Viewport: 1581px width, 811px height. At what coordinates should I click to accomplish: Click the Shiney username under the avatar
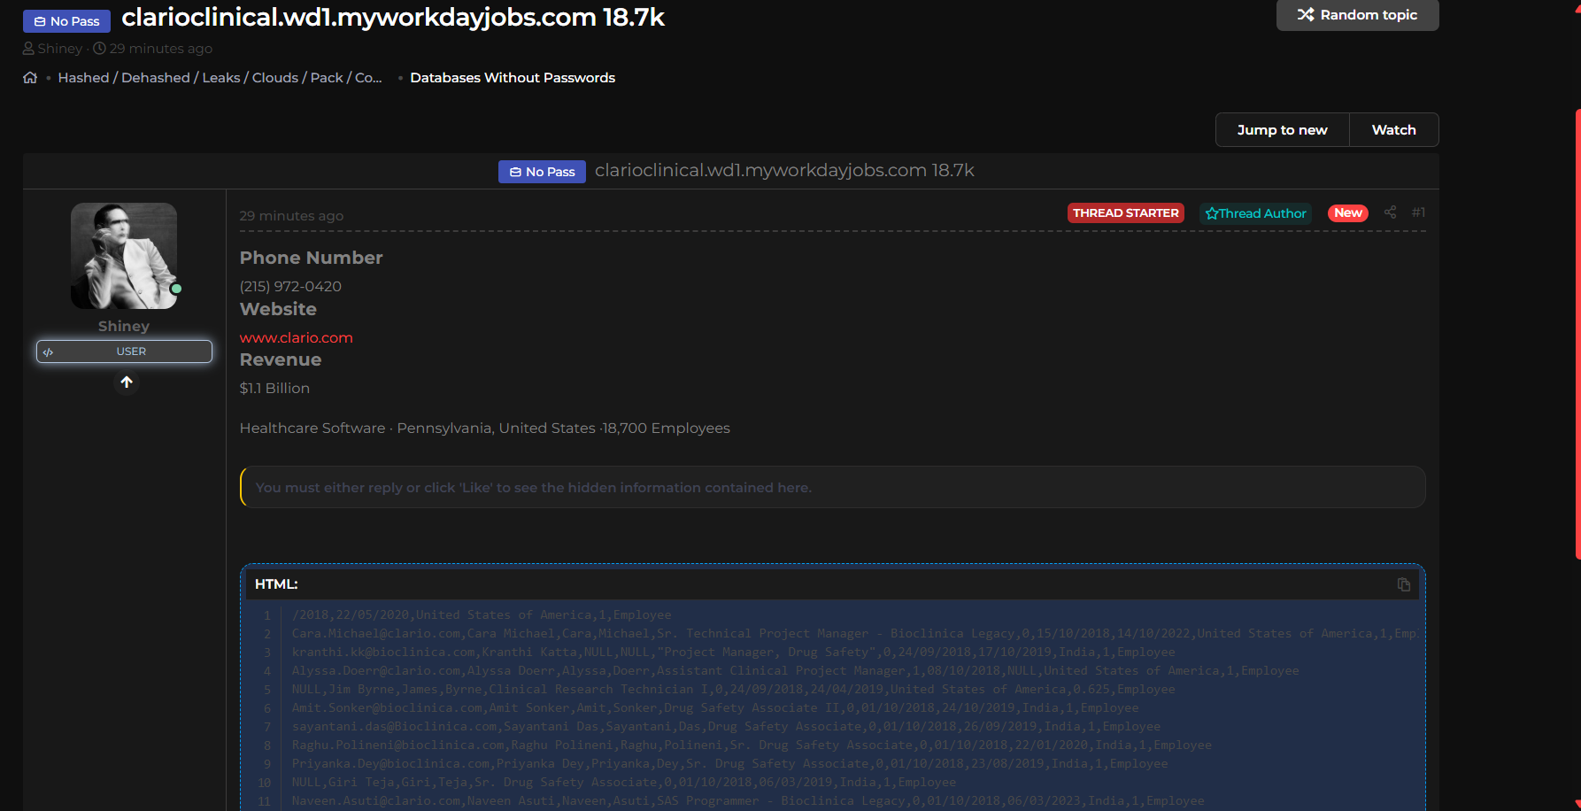click(x=123, y=326)
